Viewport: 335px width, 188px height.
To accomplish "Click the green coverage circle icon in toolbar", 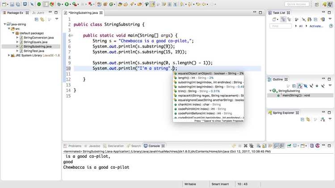I will (39, 4).
